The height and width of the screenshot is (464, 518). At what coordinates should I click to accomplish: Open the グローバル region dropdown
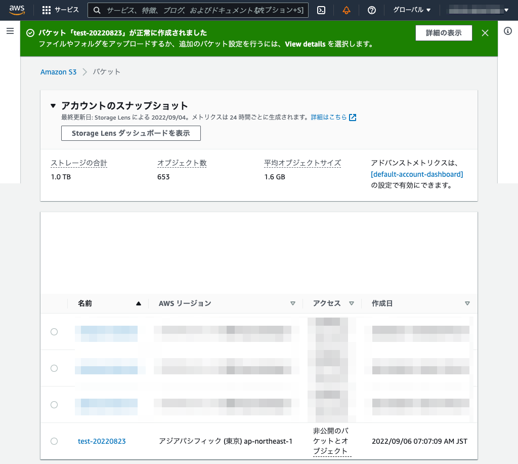(412, 10)
